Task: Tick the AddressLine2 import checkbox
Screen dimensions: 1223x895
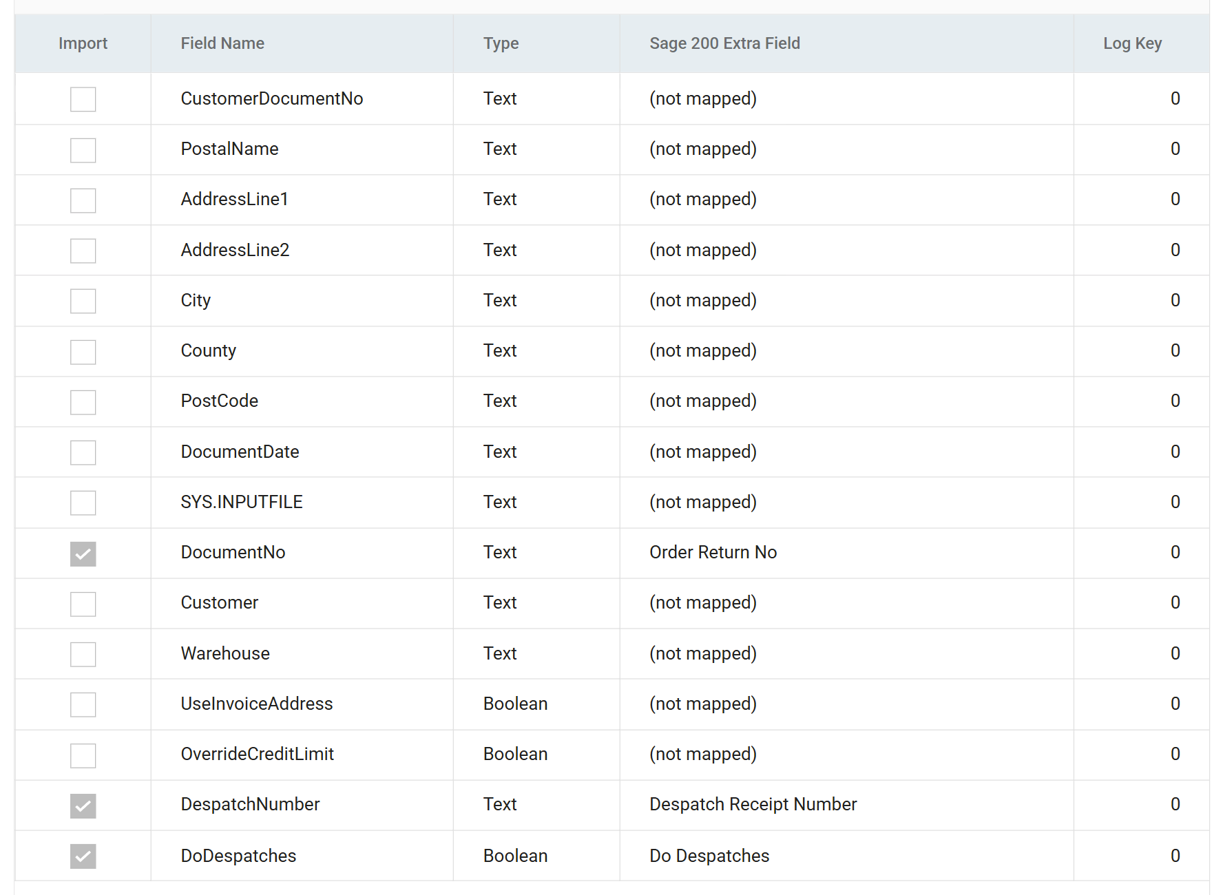Action: [x=83, y=251]
